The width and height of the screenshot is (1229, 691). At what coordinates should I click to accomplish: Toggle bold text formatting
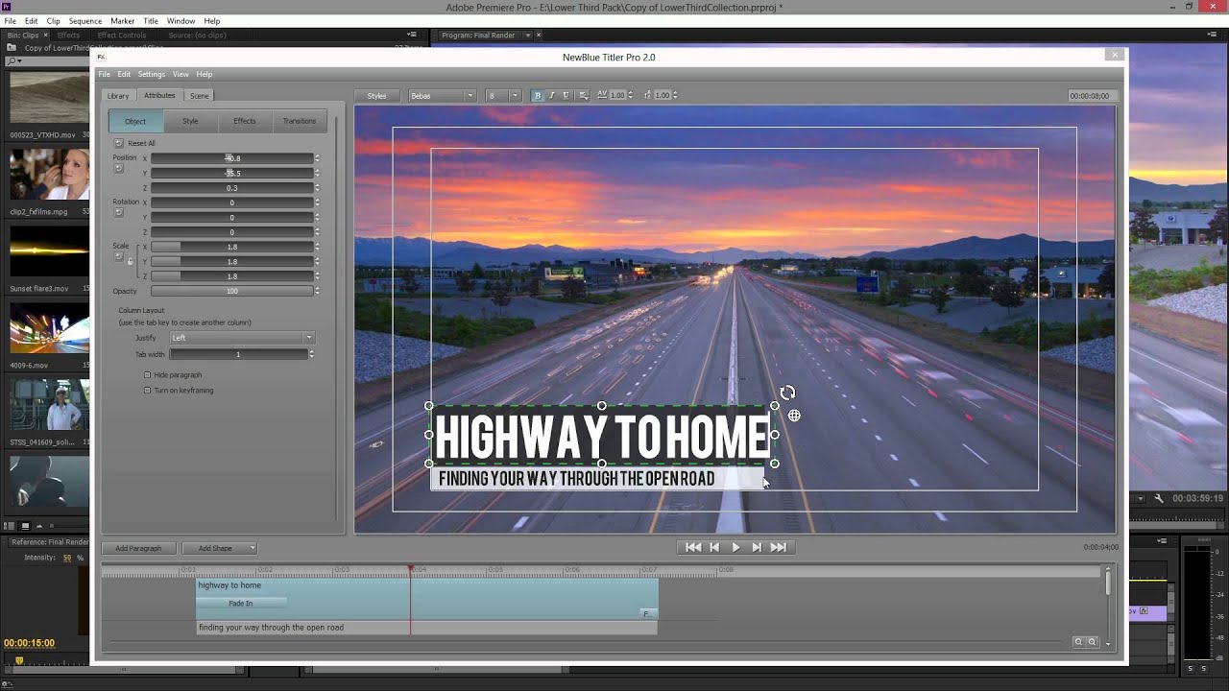(x=537, y=95)
